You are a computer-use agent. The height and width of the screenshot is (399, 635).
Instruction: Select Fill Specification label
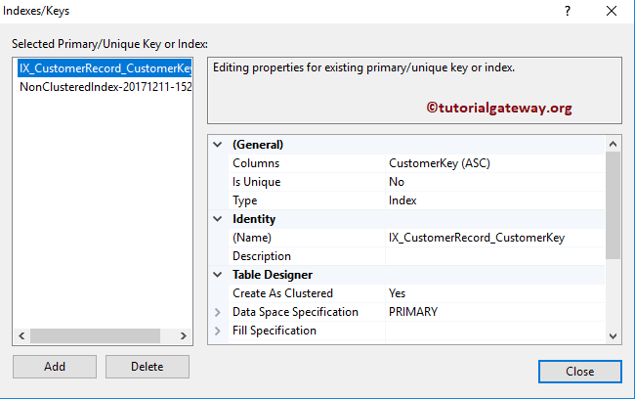click(275, 331)
